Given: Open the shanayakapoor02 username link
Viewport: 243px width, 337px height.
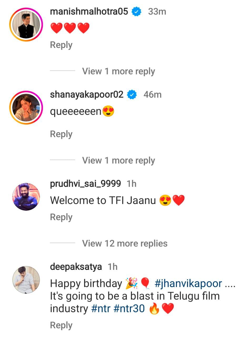Looking at the screenshot, I should click(x=87, y=95).
